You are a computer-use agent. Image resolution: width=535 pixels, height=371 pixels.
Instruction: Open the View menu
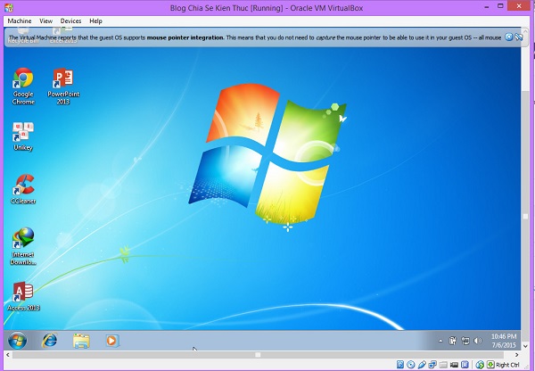[x=46, y=21]
